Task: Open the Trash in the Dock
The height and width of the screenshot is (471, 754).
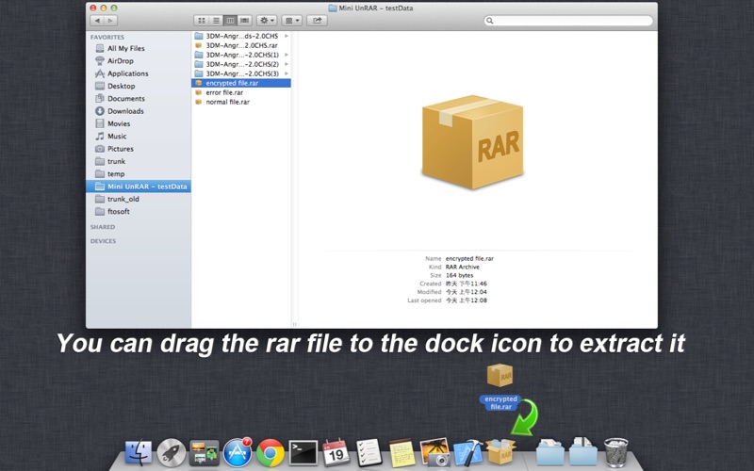Action: point(616,452)
